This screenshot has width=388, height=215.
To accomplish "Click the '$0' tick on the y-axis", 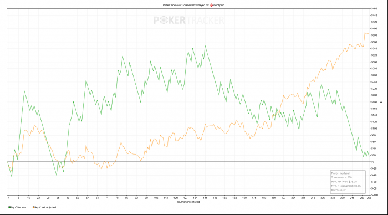I will coord(372,162).
